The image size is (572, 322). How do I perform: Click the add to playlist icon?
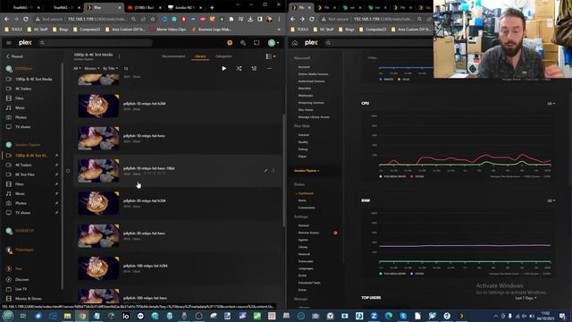(254, 68)
